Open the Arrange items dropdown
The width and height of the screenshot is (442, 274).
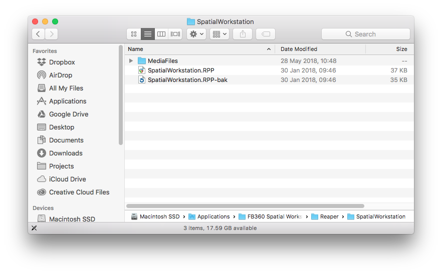219,34
